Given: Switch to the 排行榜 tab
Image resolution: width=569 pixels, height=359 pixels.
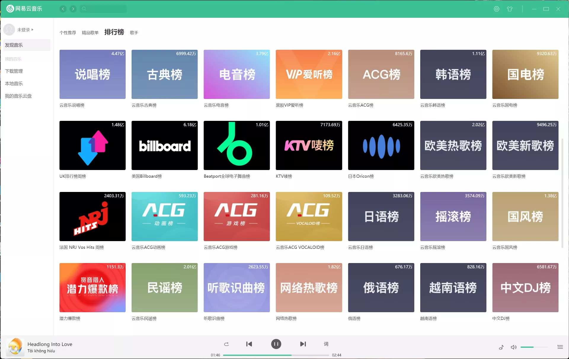Looking at the screenshot, I should click(114, 32).
